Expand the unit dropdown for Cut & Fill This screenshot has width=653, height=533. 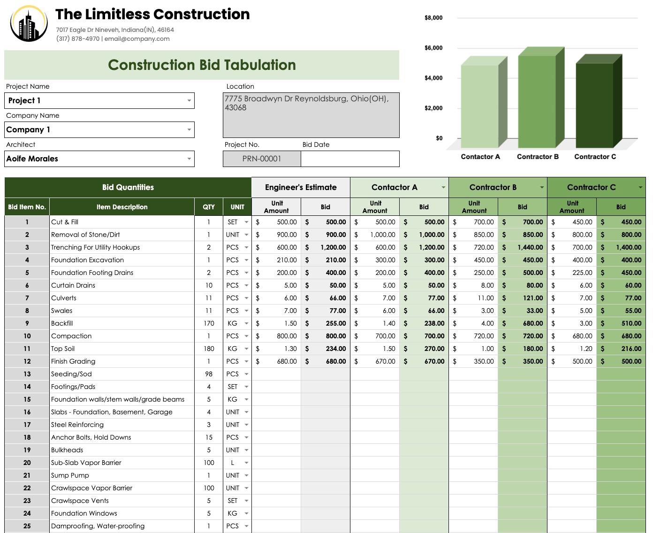[x=246, y=222]
